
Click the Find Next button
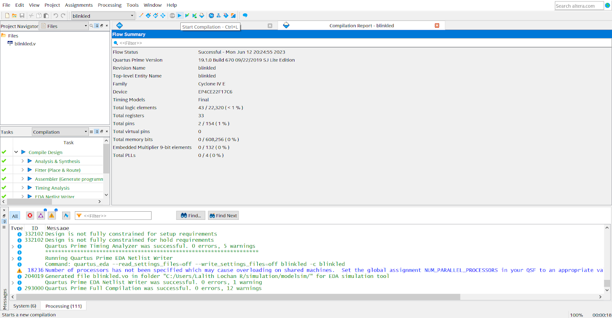pos(223,215)
